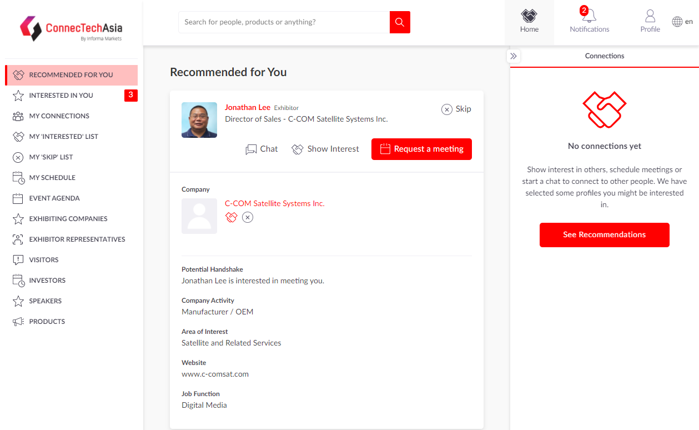Click the large Connections handshake illustration
This screenshot has width=699, height=430.
605,110
